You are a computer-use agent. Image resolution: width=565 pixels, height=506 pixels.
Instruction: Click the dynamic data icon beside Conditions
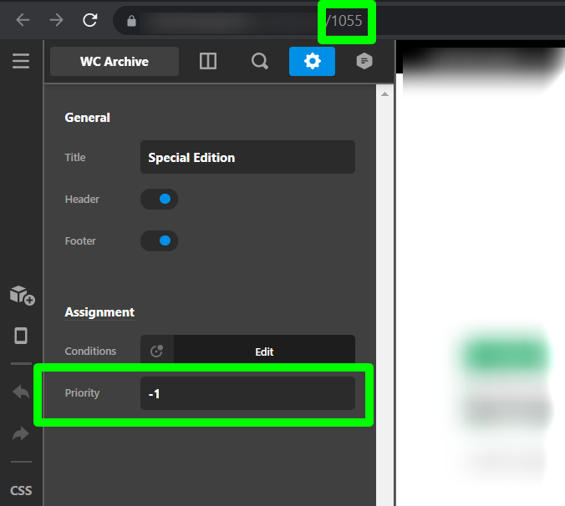157,352
